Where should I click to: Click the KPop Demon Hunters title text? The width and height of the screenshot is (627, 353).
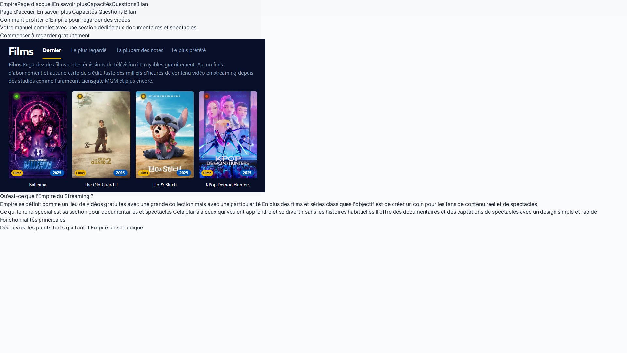tap(228, 185)
